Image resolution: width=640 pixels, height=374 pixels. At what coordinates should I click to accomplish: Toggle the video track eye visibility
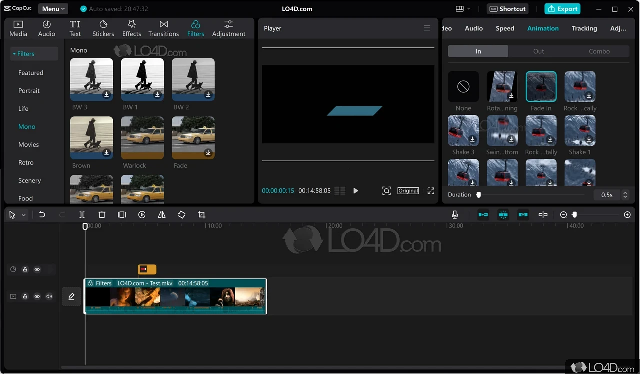37,296
